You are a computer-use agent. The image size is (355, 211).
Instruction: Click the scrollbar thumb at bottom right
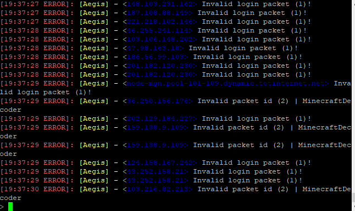pos(353,197)
